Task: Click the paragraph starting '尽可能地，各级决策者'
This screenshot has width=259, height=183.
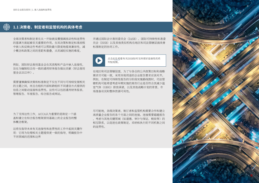Action: tap(129, 119)
